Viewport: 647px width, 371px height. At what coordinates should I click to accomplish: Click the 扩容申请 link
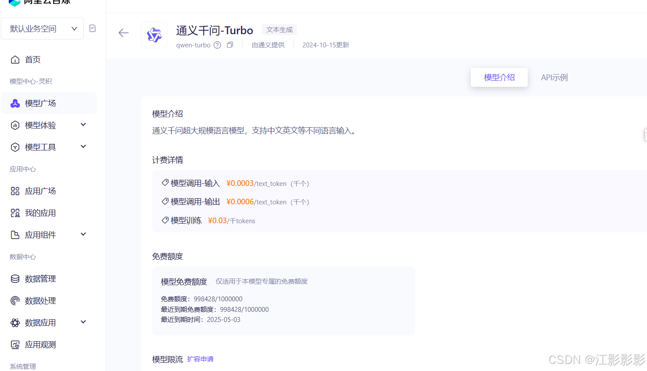[x=200, y=359]
